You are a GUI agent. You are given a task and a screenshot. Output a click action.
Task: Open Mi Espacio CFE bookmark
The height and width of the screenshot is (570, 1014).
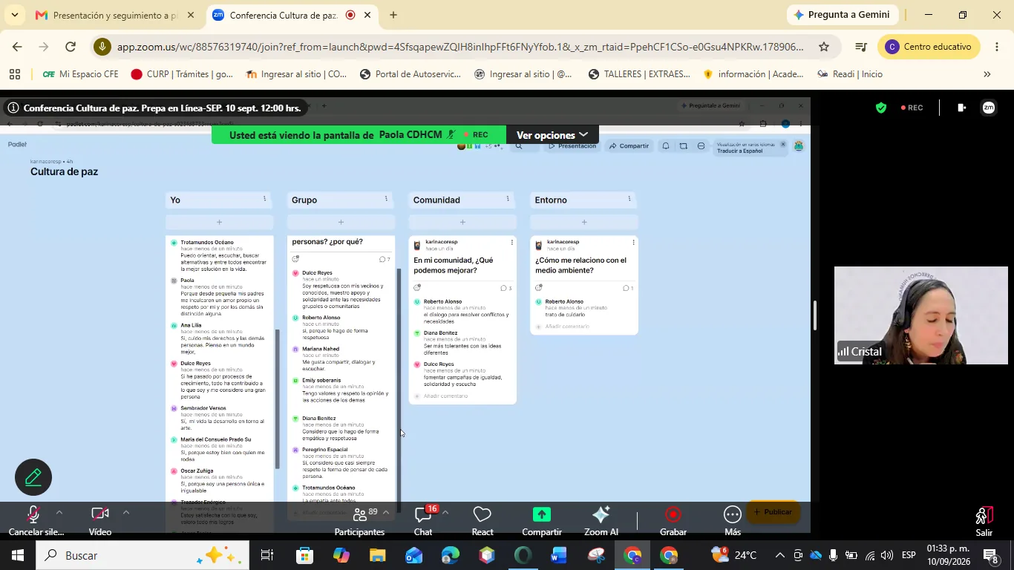(x=80, y=74)
